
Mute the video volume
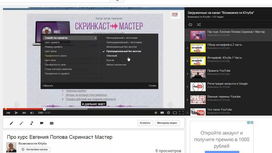click(x=32, y=113)
